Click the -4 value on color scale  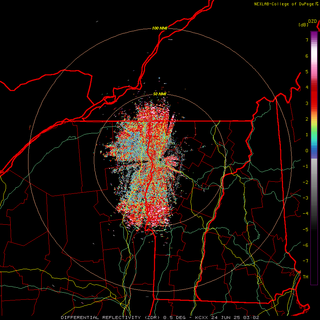click(x=305, y=214)
